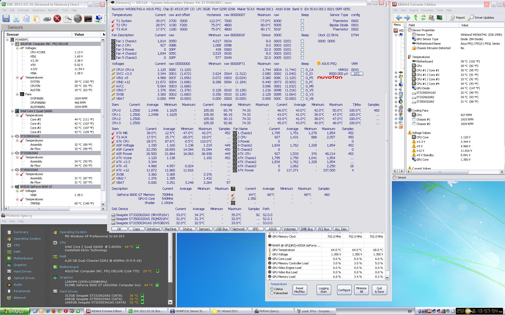Collapse the Voltages node under P5Q DELUXE

tap(17, 48)
